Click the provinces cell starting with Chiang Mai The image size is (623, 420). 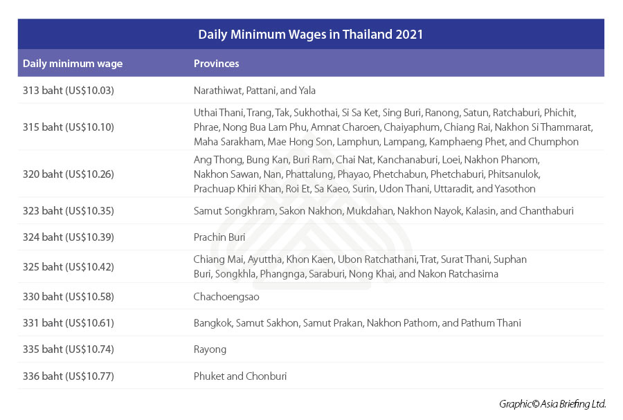click(x=360, y=266)
